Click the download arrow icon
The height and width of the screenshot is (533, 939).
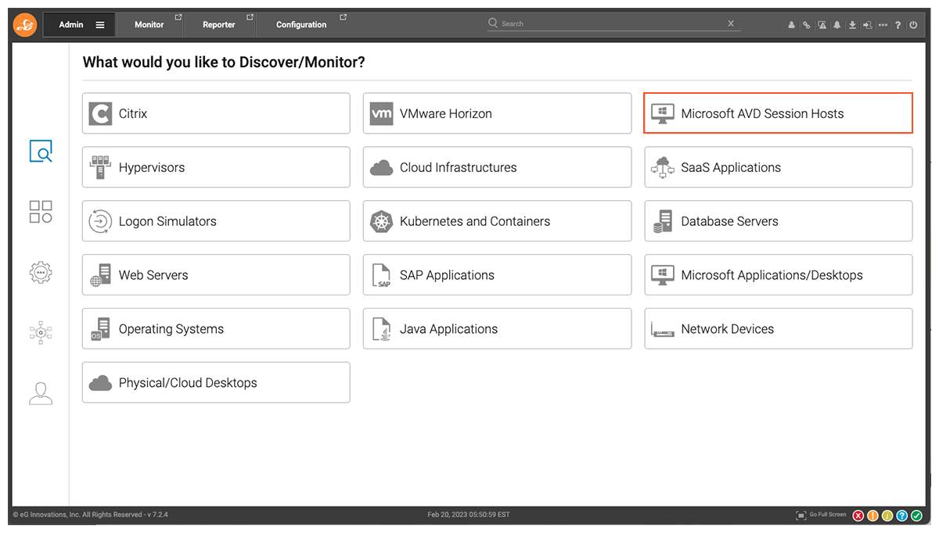coord(852,25)
